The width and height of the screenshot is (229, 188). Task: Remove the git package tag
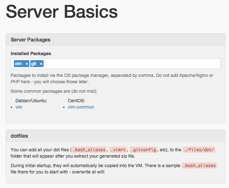41,64
